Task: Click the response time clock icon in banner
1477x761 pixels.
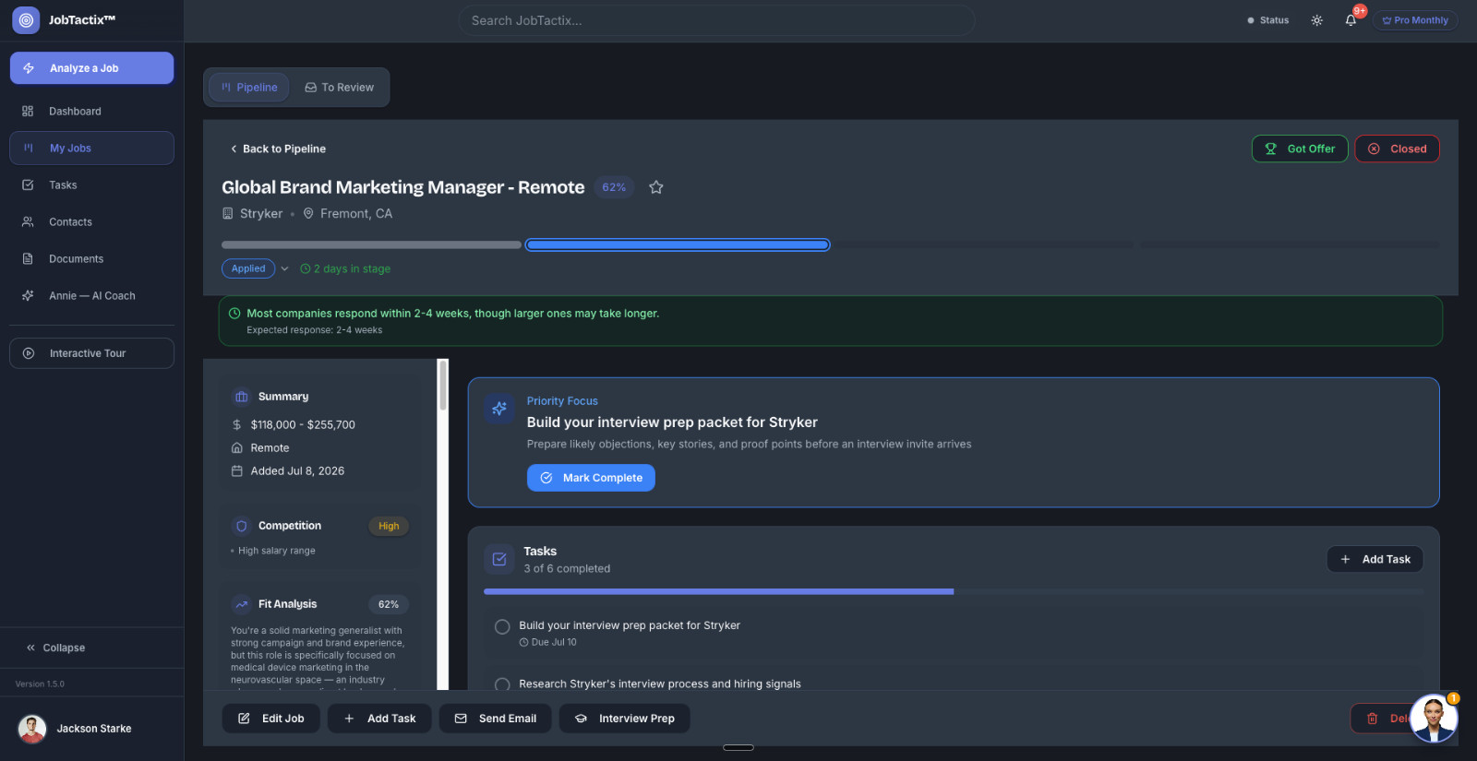Action: point(234,314)
